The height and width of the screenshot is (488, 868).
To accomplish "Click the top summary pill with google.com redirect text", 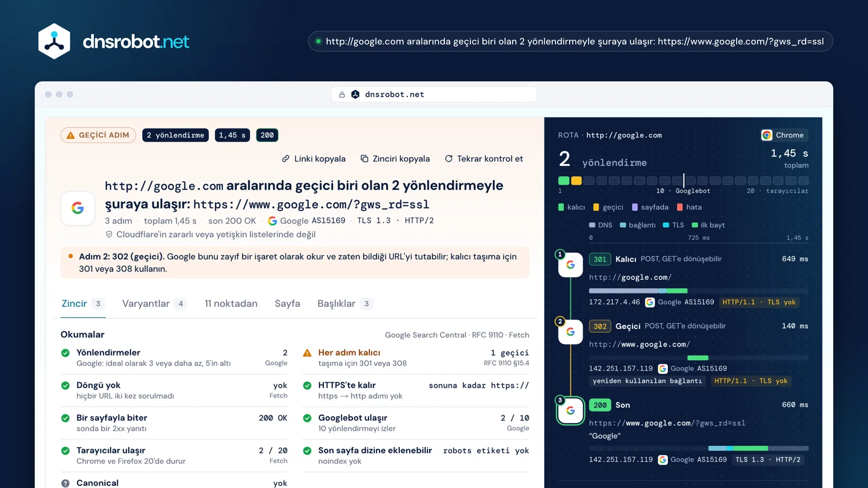I will tap(570, 41).
